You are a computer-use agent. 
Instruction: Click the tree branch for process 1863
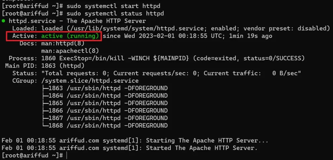coord(105,88)
